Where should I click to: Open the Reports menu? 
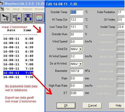pyautogui.click(x=27, y=9)
